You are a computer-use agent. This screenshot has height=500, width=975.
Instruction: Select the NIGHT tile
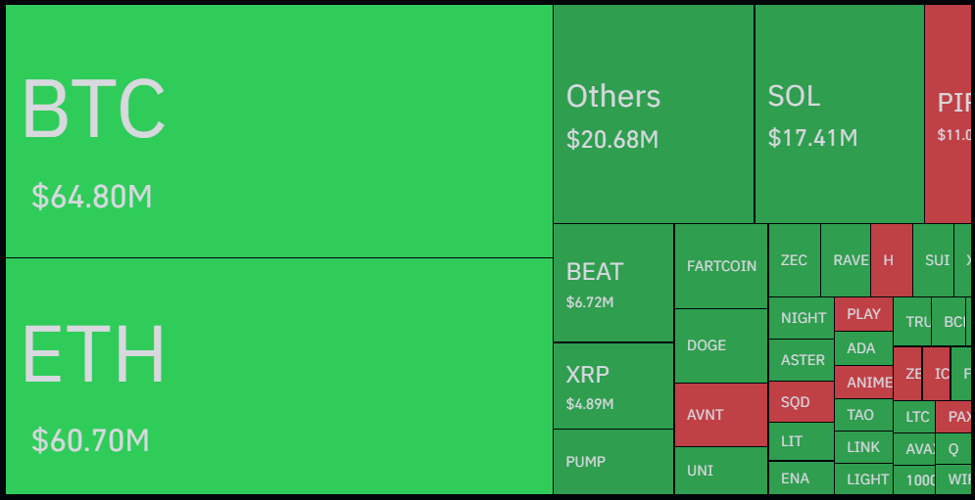[802, 318]
